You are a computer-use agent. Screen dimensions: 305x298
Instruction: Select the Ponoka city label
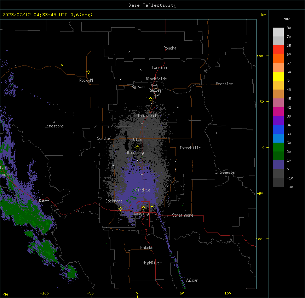(170, 48)
